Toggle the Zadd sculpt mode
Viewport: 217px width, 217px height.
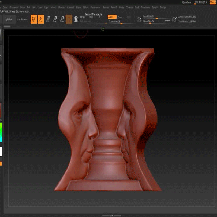112,17
